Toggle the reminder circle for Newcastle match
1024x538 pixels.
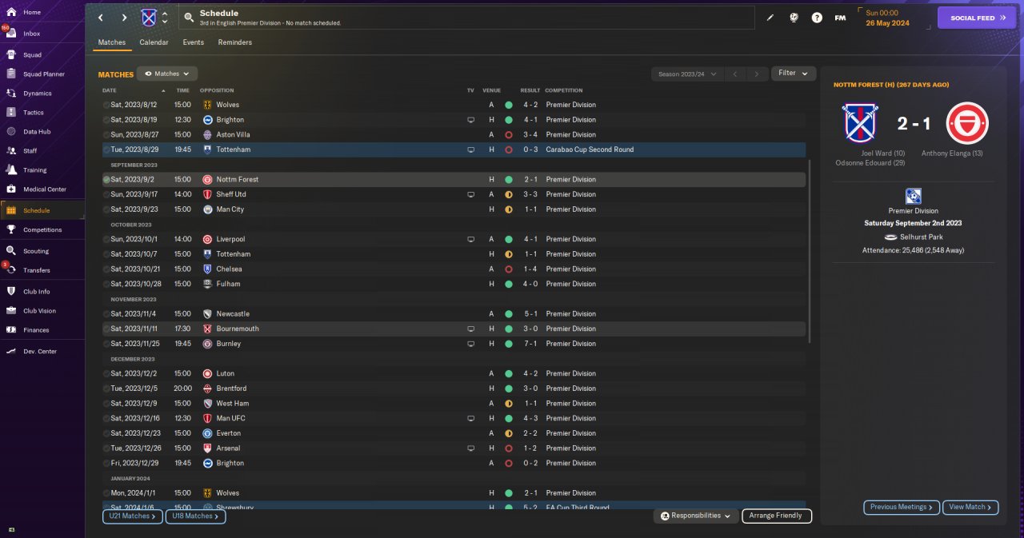click(106, 314)
